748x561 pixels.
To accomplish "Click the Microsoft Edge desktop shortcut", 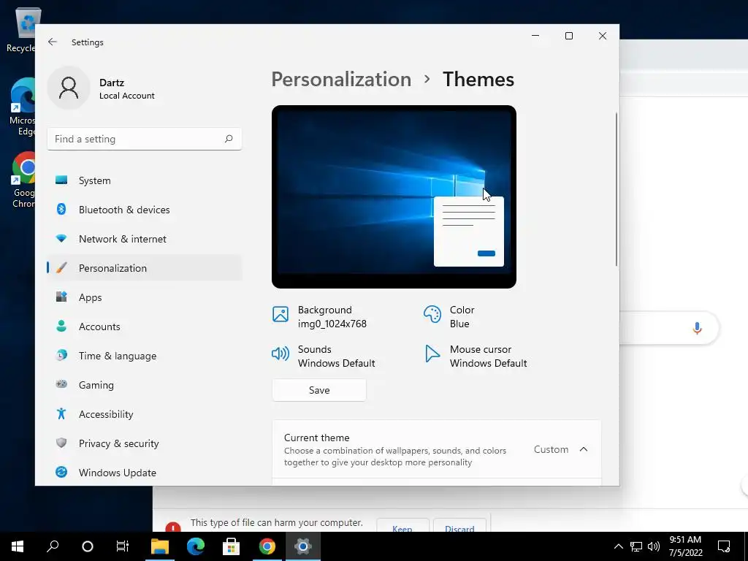I will point(23,106).
